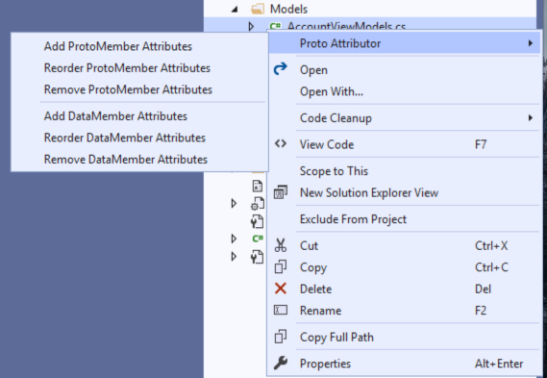Collapse the Models folder tree node

click(235, 10)
